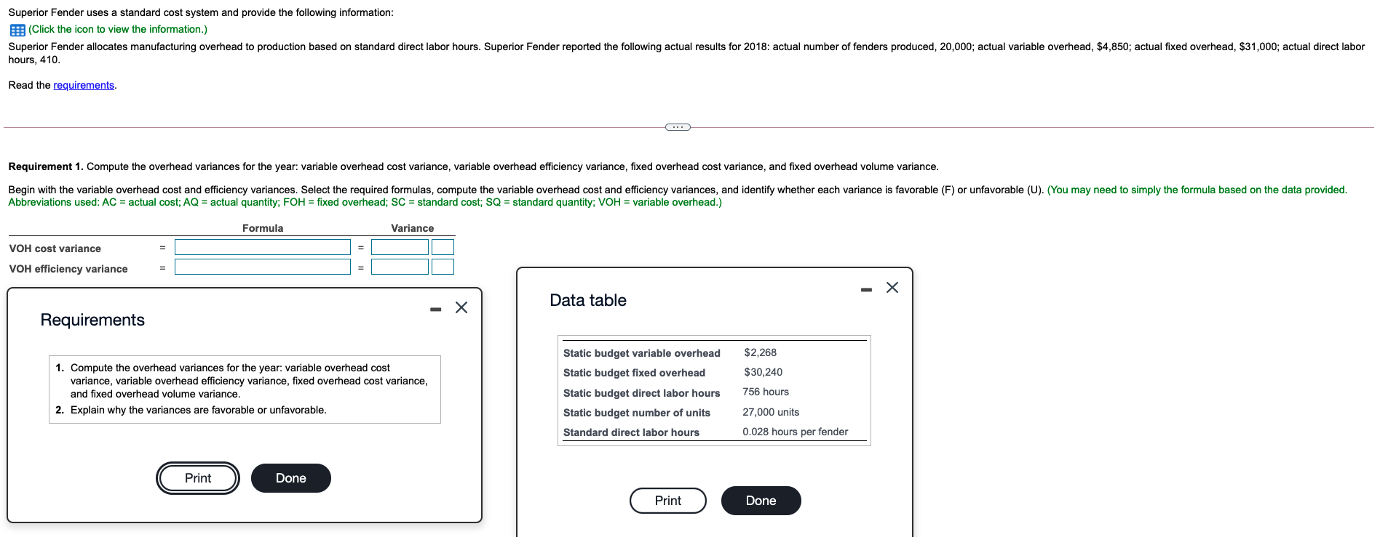The height and width of the screenshot is (537, 1380).
Task: Click the 'Click the icon to view the information' link
Action: click(118, 29)
